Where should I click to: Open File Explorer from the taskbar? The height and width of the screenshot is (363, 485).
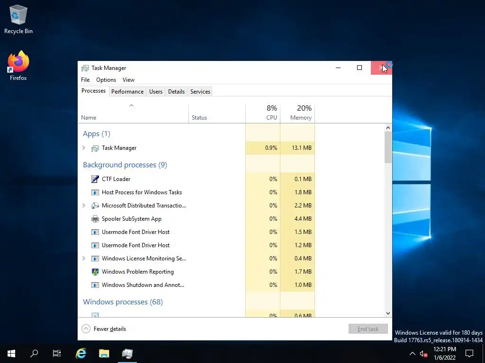(x=104, y=354)
